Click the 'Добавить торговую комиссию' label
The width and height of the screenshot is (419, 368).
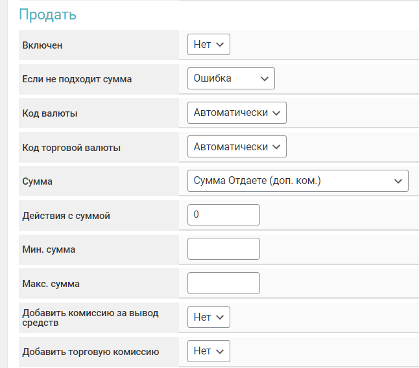(90, 352)
